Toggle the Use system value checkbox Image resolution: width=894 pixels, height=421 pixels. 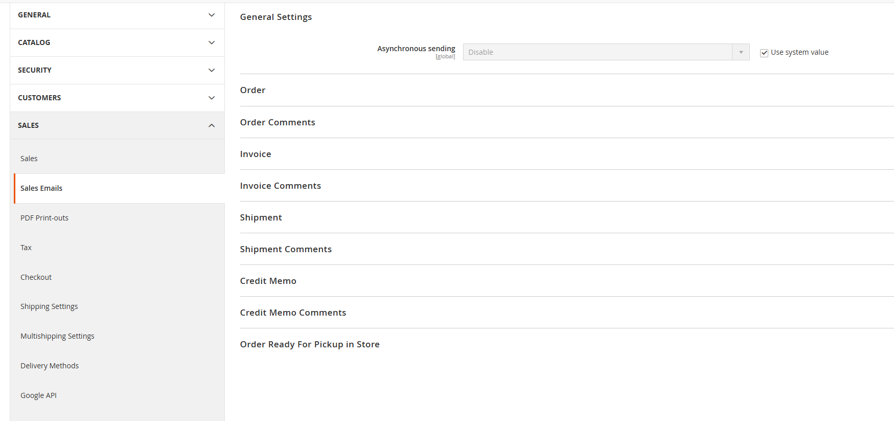point(764,53)
